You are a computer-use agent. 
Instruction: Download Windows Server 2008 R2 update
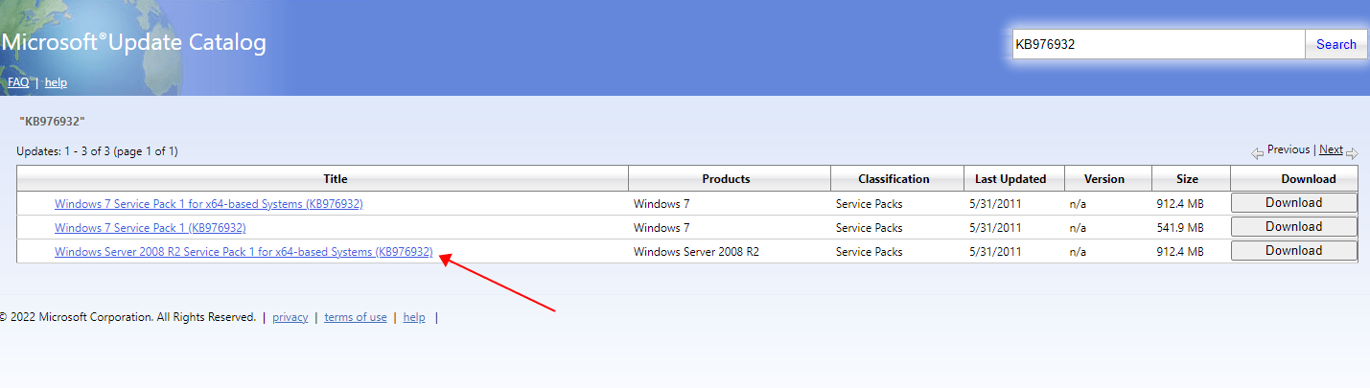click(x=1293, y=251)
